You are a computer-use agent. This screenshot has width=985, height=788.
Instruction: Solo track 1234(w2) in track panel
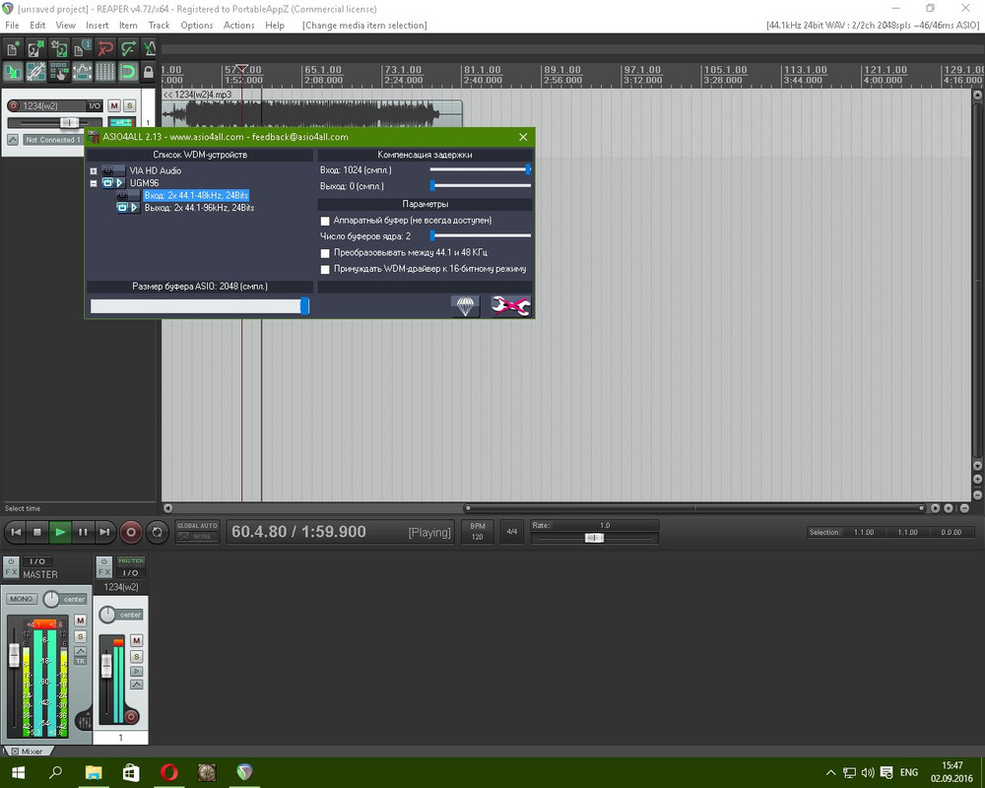pos(129,105)
